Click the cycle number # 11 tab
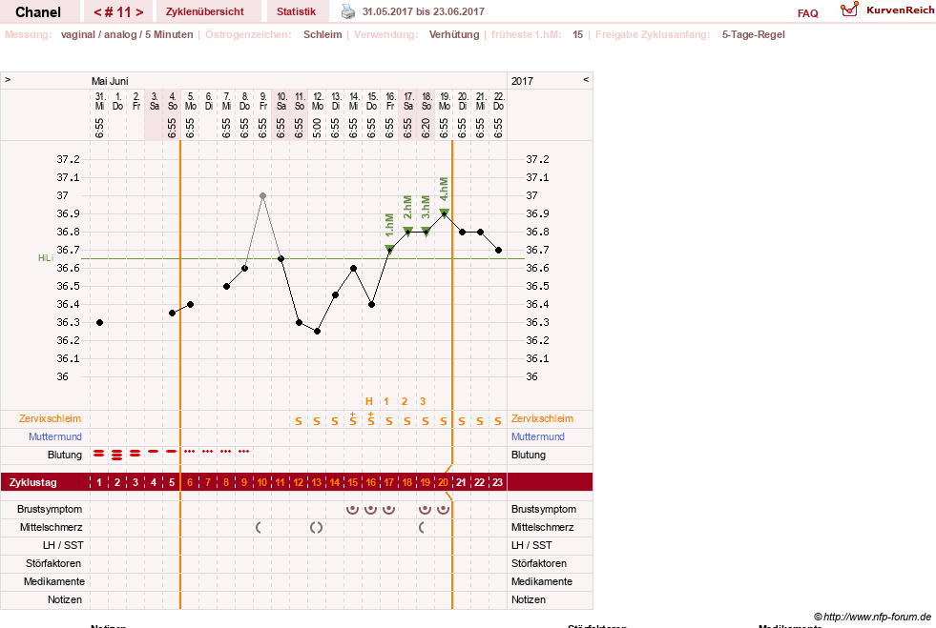 119,12
